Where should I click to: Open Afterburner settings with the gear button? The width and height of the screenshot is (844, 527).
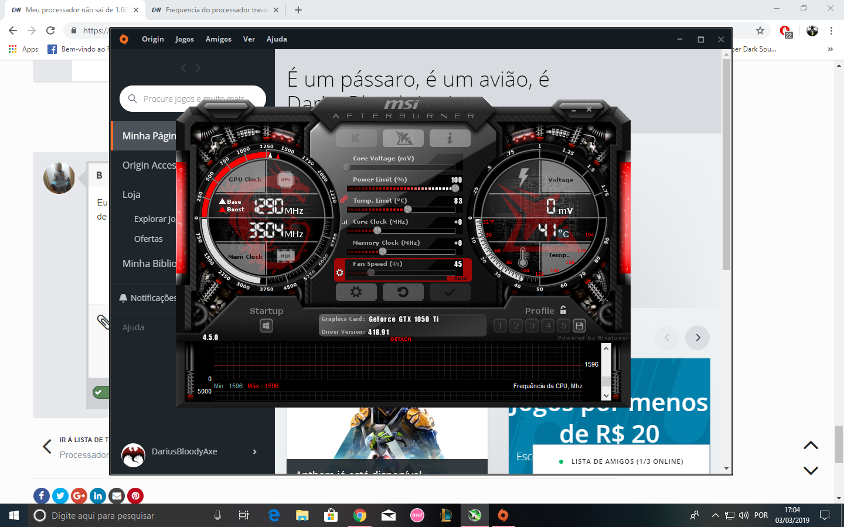tap(356, 292)
